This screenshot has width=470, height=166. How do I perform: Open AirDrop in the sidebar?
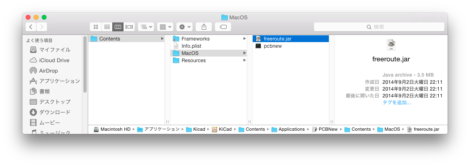coord(43,71)
